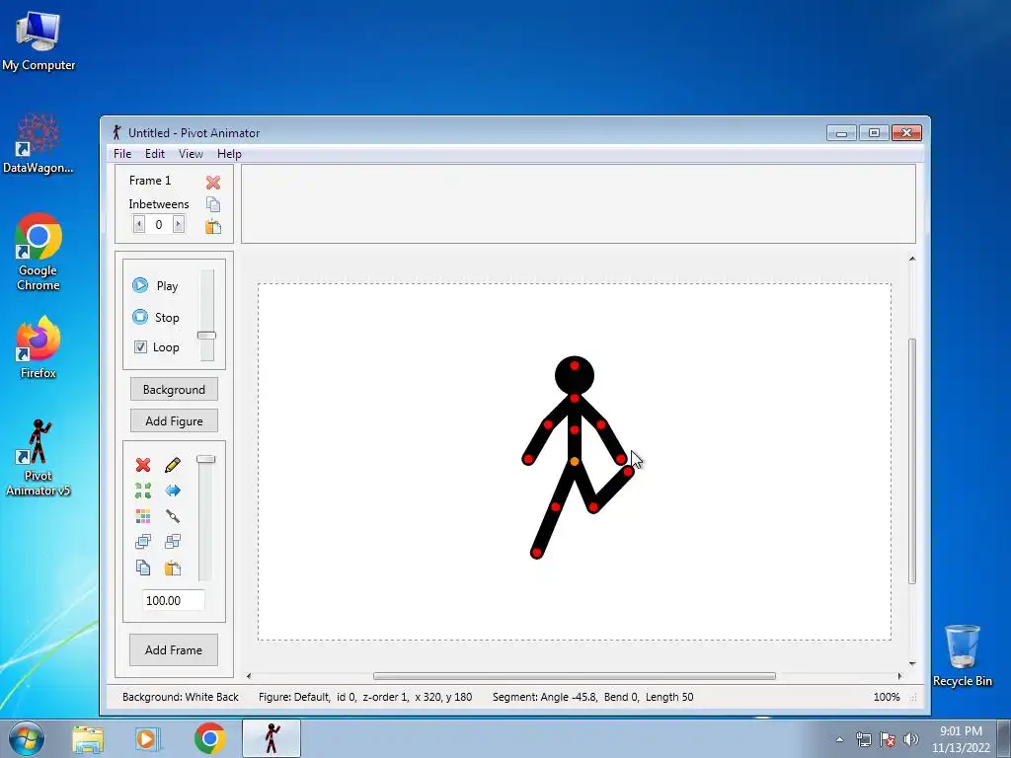Select the DataWagon desktop shortcut

coord(39,144)
